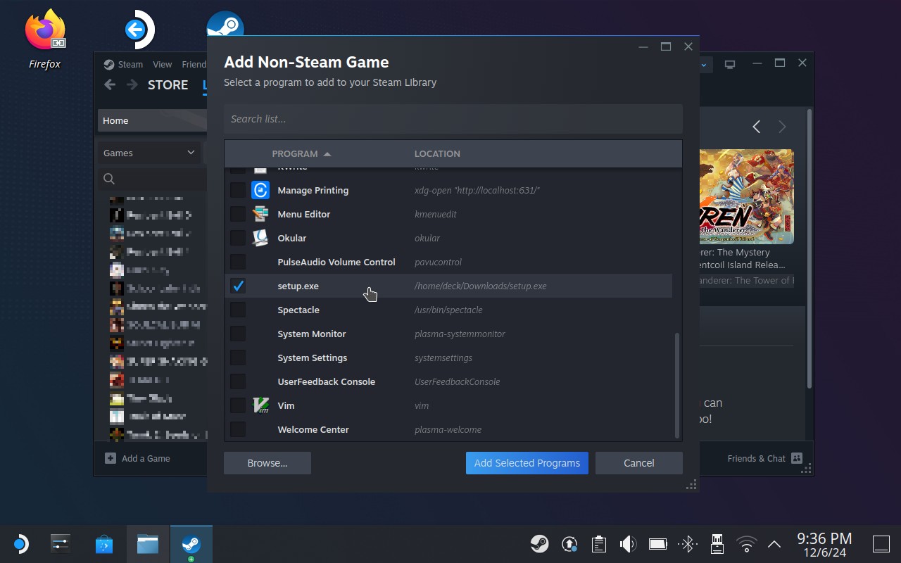Screen dimensions: 901x563
Task: Click the Add Selected Programs button
Action: point(527,463)
